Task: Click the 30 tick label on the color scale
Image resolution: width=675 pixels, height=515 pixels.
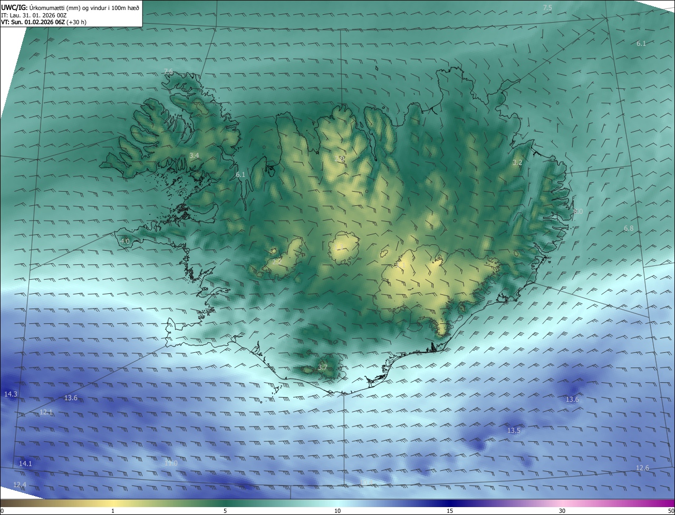Action: [x=562, y=511]
